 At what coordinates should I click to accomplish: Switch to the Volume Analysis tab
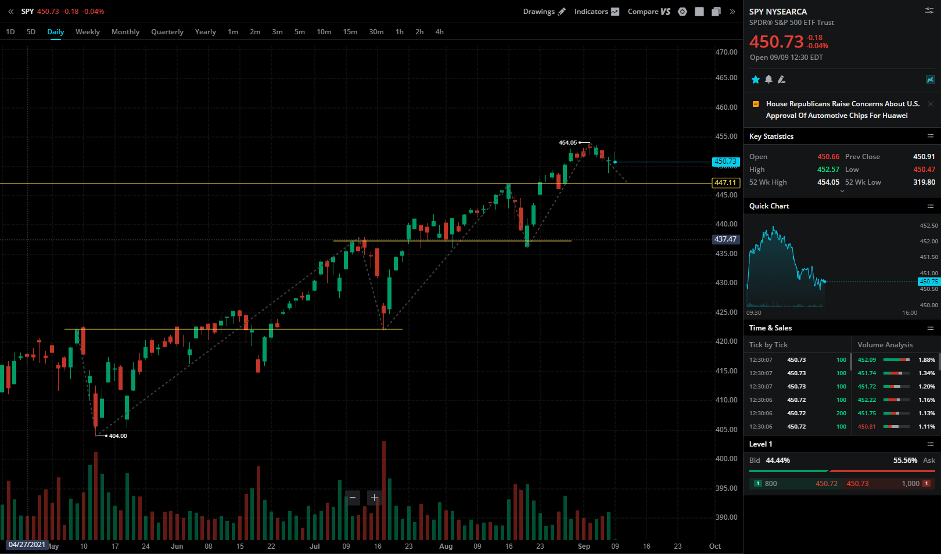[x=885, y=345]
